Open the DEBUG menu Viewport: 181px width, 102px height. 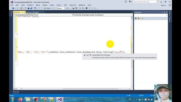click(x=45, y=5)
